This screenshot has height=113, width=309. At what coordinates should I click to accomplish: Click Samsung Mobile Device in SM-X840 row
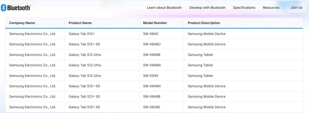pos(207,34)
